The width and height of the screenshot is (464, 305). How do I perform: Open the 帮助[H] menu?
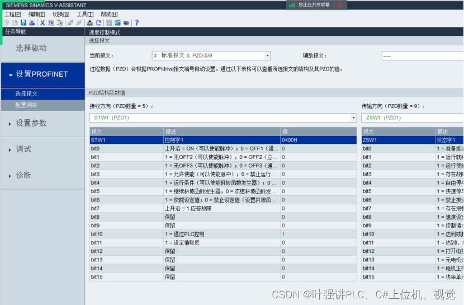109,14
